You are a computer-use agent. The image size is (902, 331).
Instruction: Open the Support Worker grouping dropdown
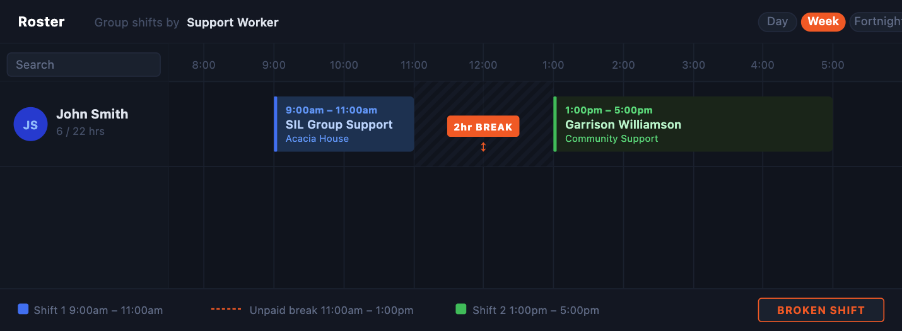(233, 23)
